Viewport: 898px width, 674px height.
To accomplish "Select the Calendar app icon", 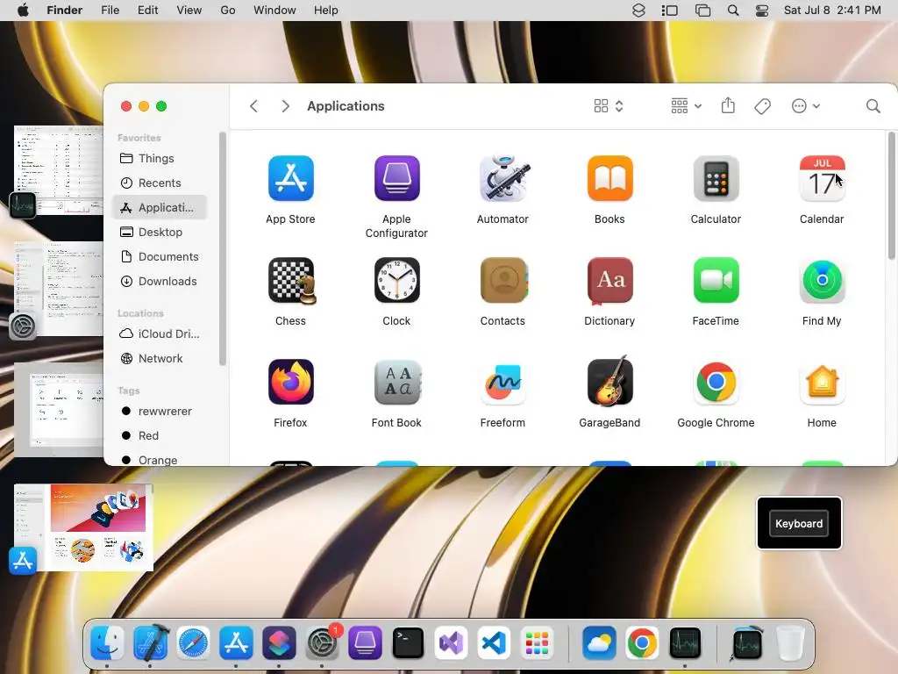I will [822, 178].
